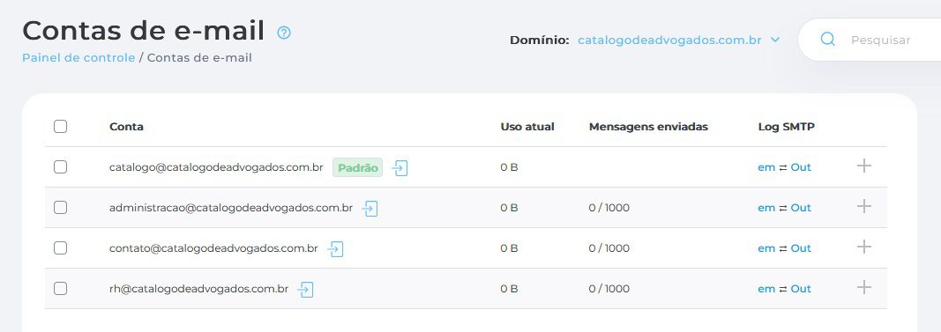Open webmail login icon for administracao@catalogodeadvogados.com.br
This screenshot has width=941, height=332.
tap(370, 209)
